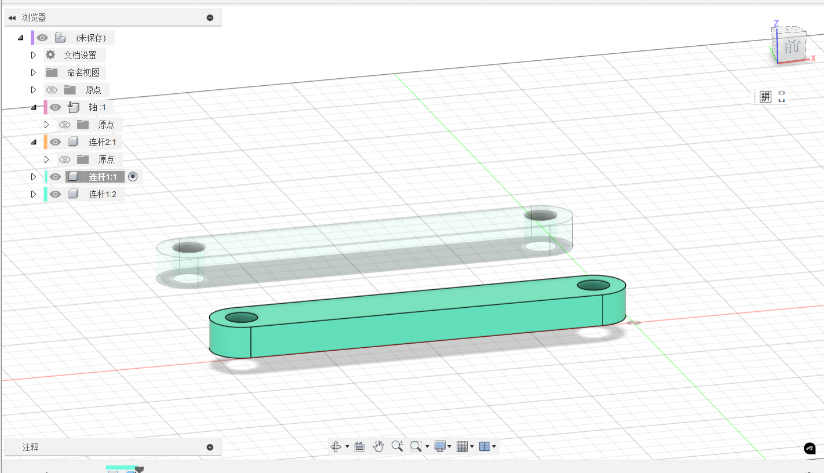Select the Zoom magnifier tool
The height and width of the screenshot is (473, 824).
tap(397, 446)
